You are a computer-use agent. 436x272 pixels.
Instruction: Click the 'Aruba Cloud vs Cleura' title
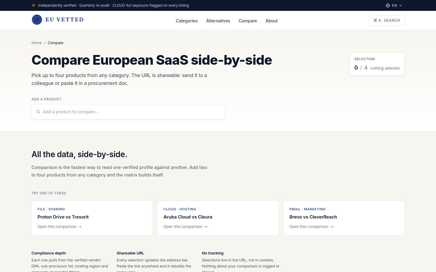click(x=188, y=217)
